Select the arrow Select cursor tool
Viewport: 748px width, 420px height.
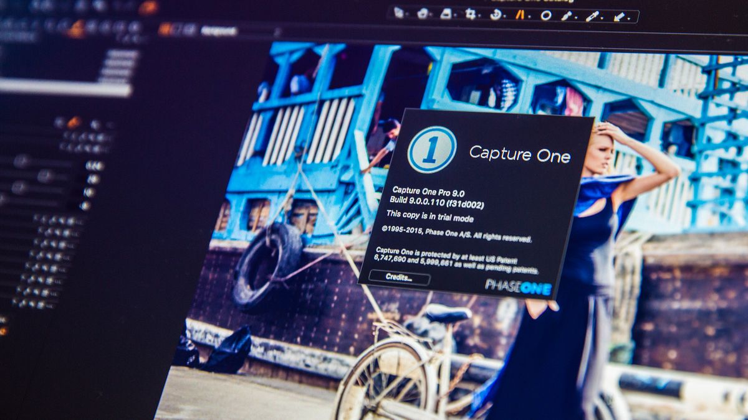tap(399, 12)
